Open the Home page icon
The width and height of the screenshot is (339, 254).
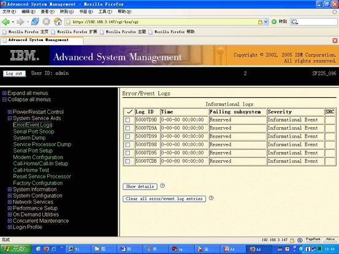click(x=58, y=21)
